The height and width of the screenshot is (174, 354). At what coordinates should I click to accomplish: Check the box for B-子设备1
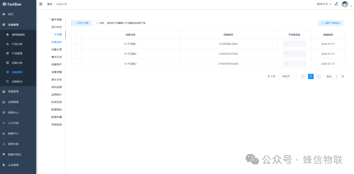[76, 44]
